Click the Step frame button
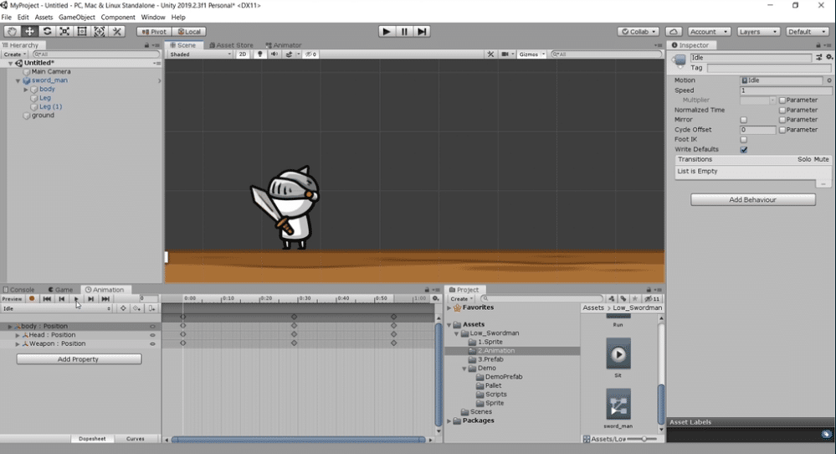The image size is (836, 454). tap(422, 32)
